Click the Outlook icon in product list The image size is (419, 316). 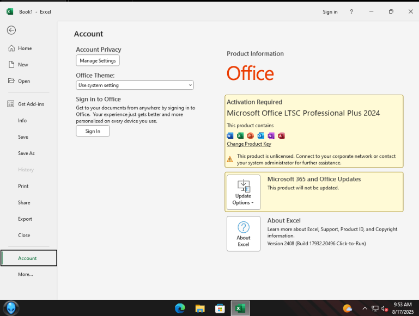[x=261, y=136]
